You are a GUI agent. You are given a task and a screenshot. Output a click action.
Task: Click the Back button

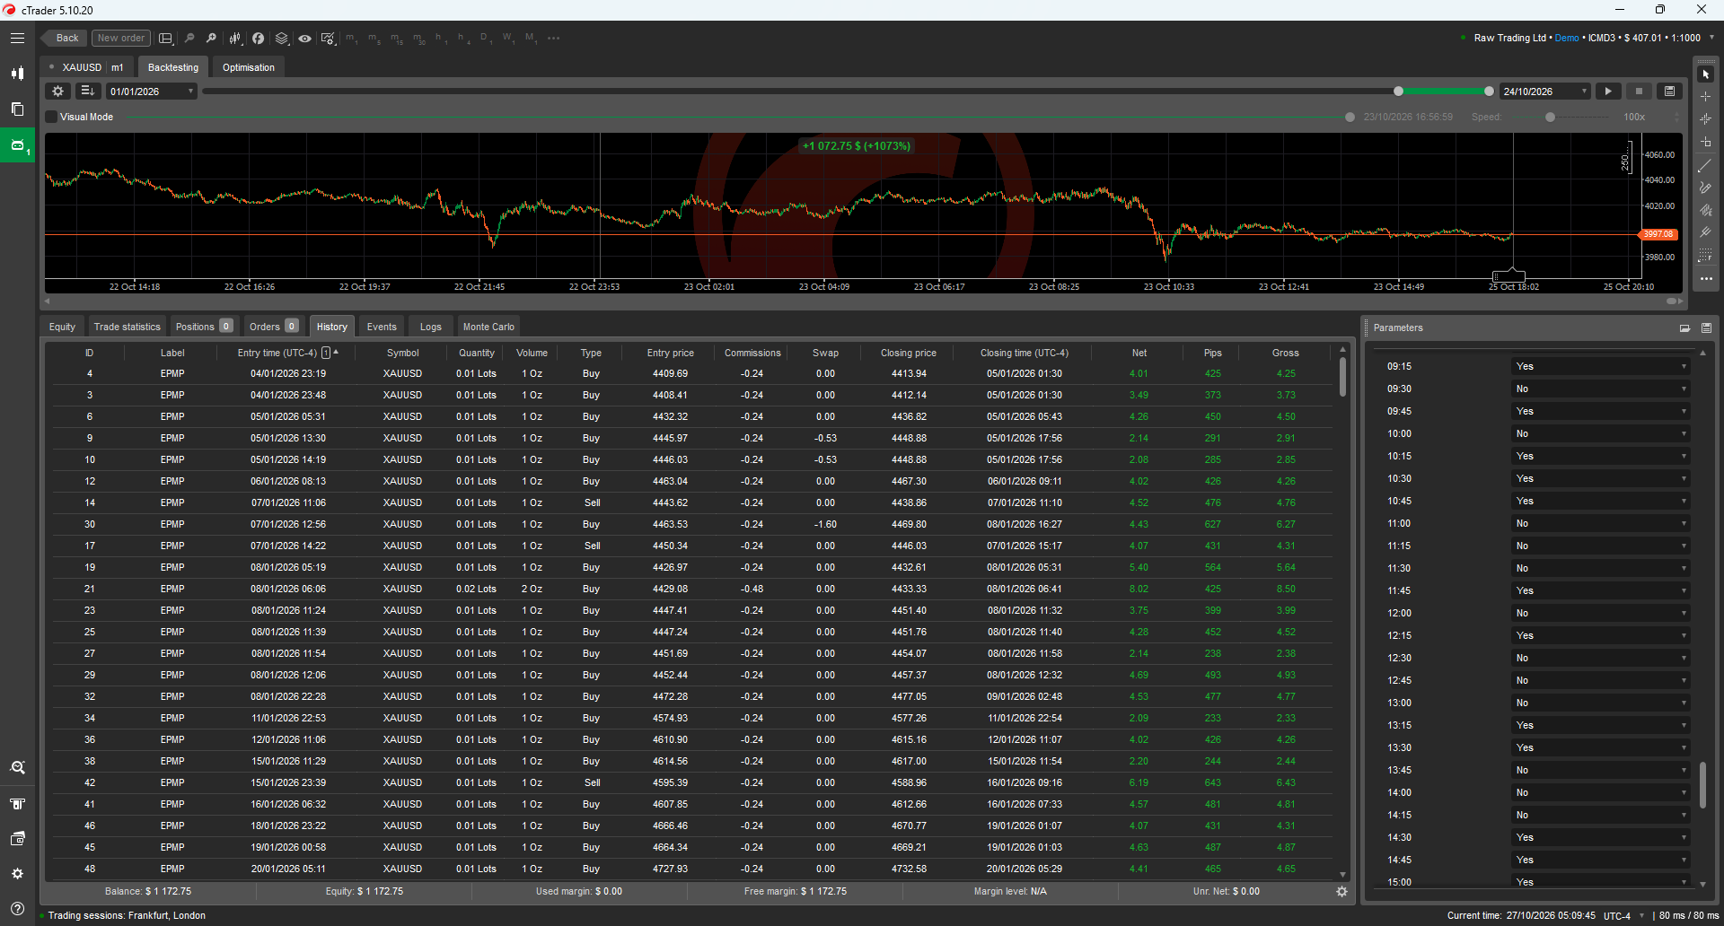click(65, 39)
